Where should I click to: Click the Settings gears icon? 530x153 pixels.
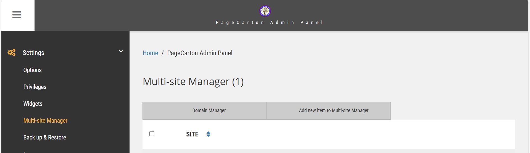11,52
